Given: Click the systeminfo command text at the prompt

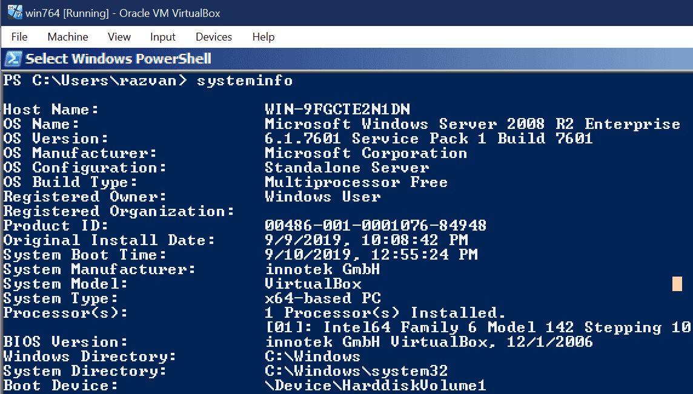Looking at the screenshot, I should [x=245, y=80].
